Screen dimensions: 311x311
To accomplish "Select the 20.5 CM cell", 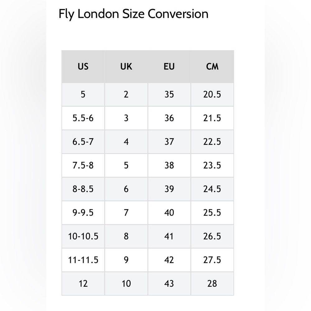I will (212, 94).
